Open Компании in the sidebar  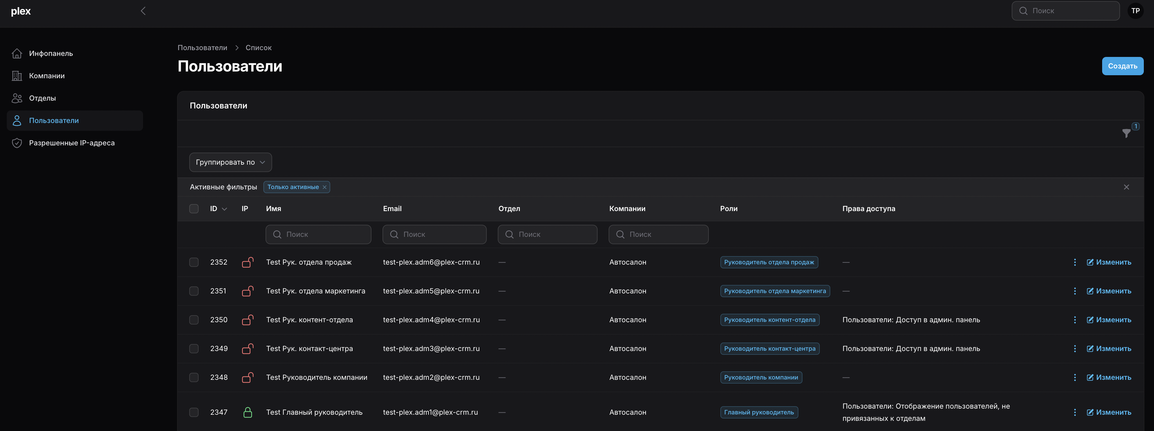[x=46, y=76]
